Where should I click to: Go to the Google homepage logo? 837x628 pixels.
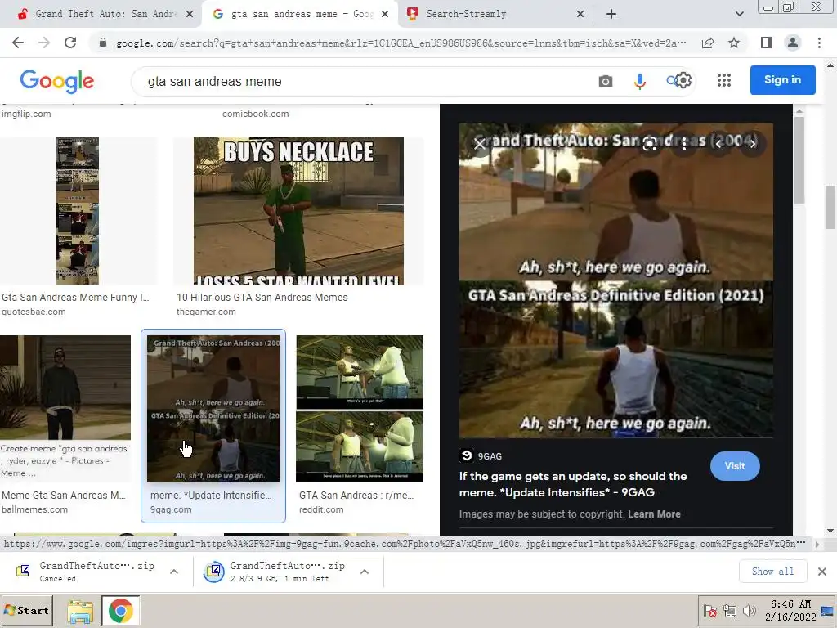(x=57, y=81)
